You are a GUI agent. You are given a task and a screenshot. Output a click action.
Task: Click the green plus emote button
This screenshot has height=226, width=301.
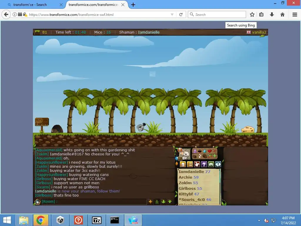point(215,156)
